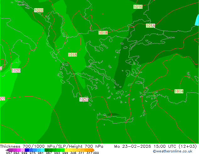This screenshot has width=199, height=154.
Task: Click the 'Mo 23-02-2026 15:00 UTC (12+03)' timestamp
Action: pyautogui.click(x=155, y=146)
